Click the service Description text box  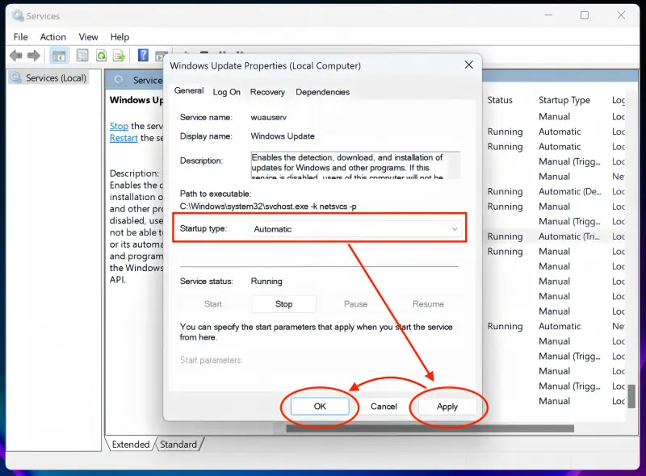coord(355,165)
